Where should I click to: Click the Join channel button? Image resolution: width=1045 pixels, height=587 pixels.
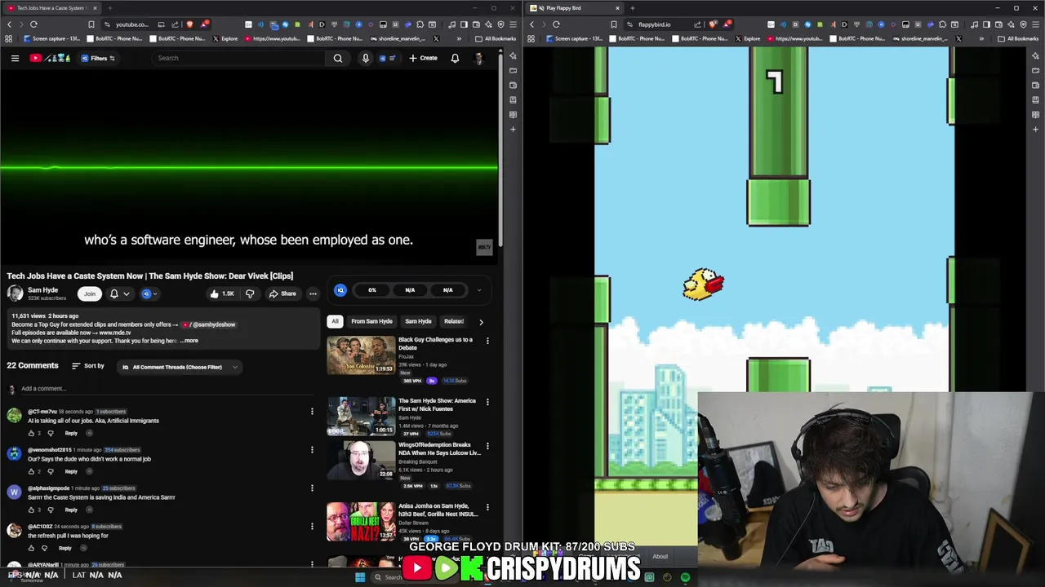point(89,293)
